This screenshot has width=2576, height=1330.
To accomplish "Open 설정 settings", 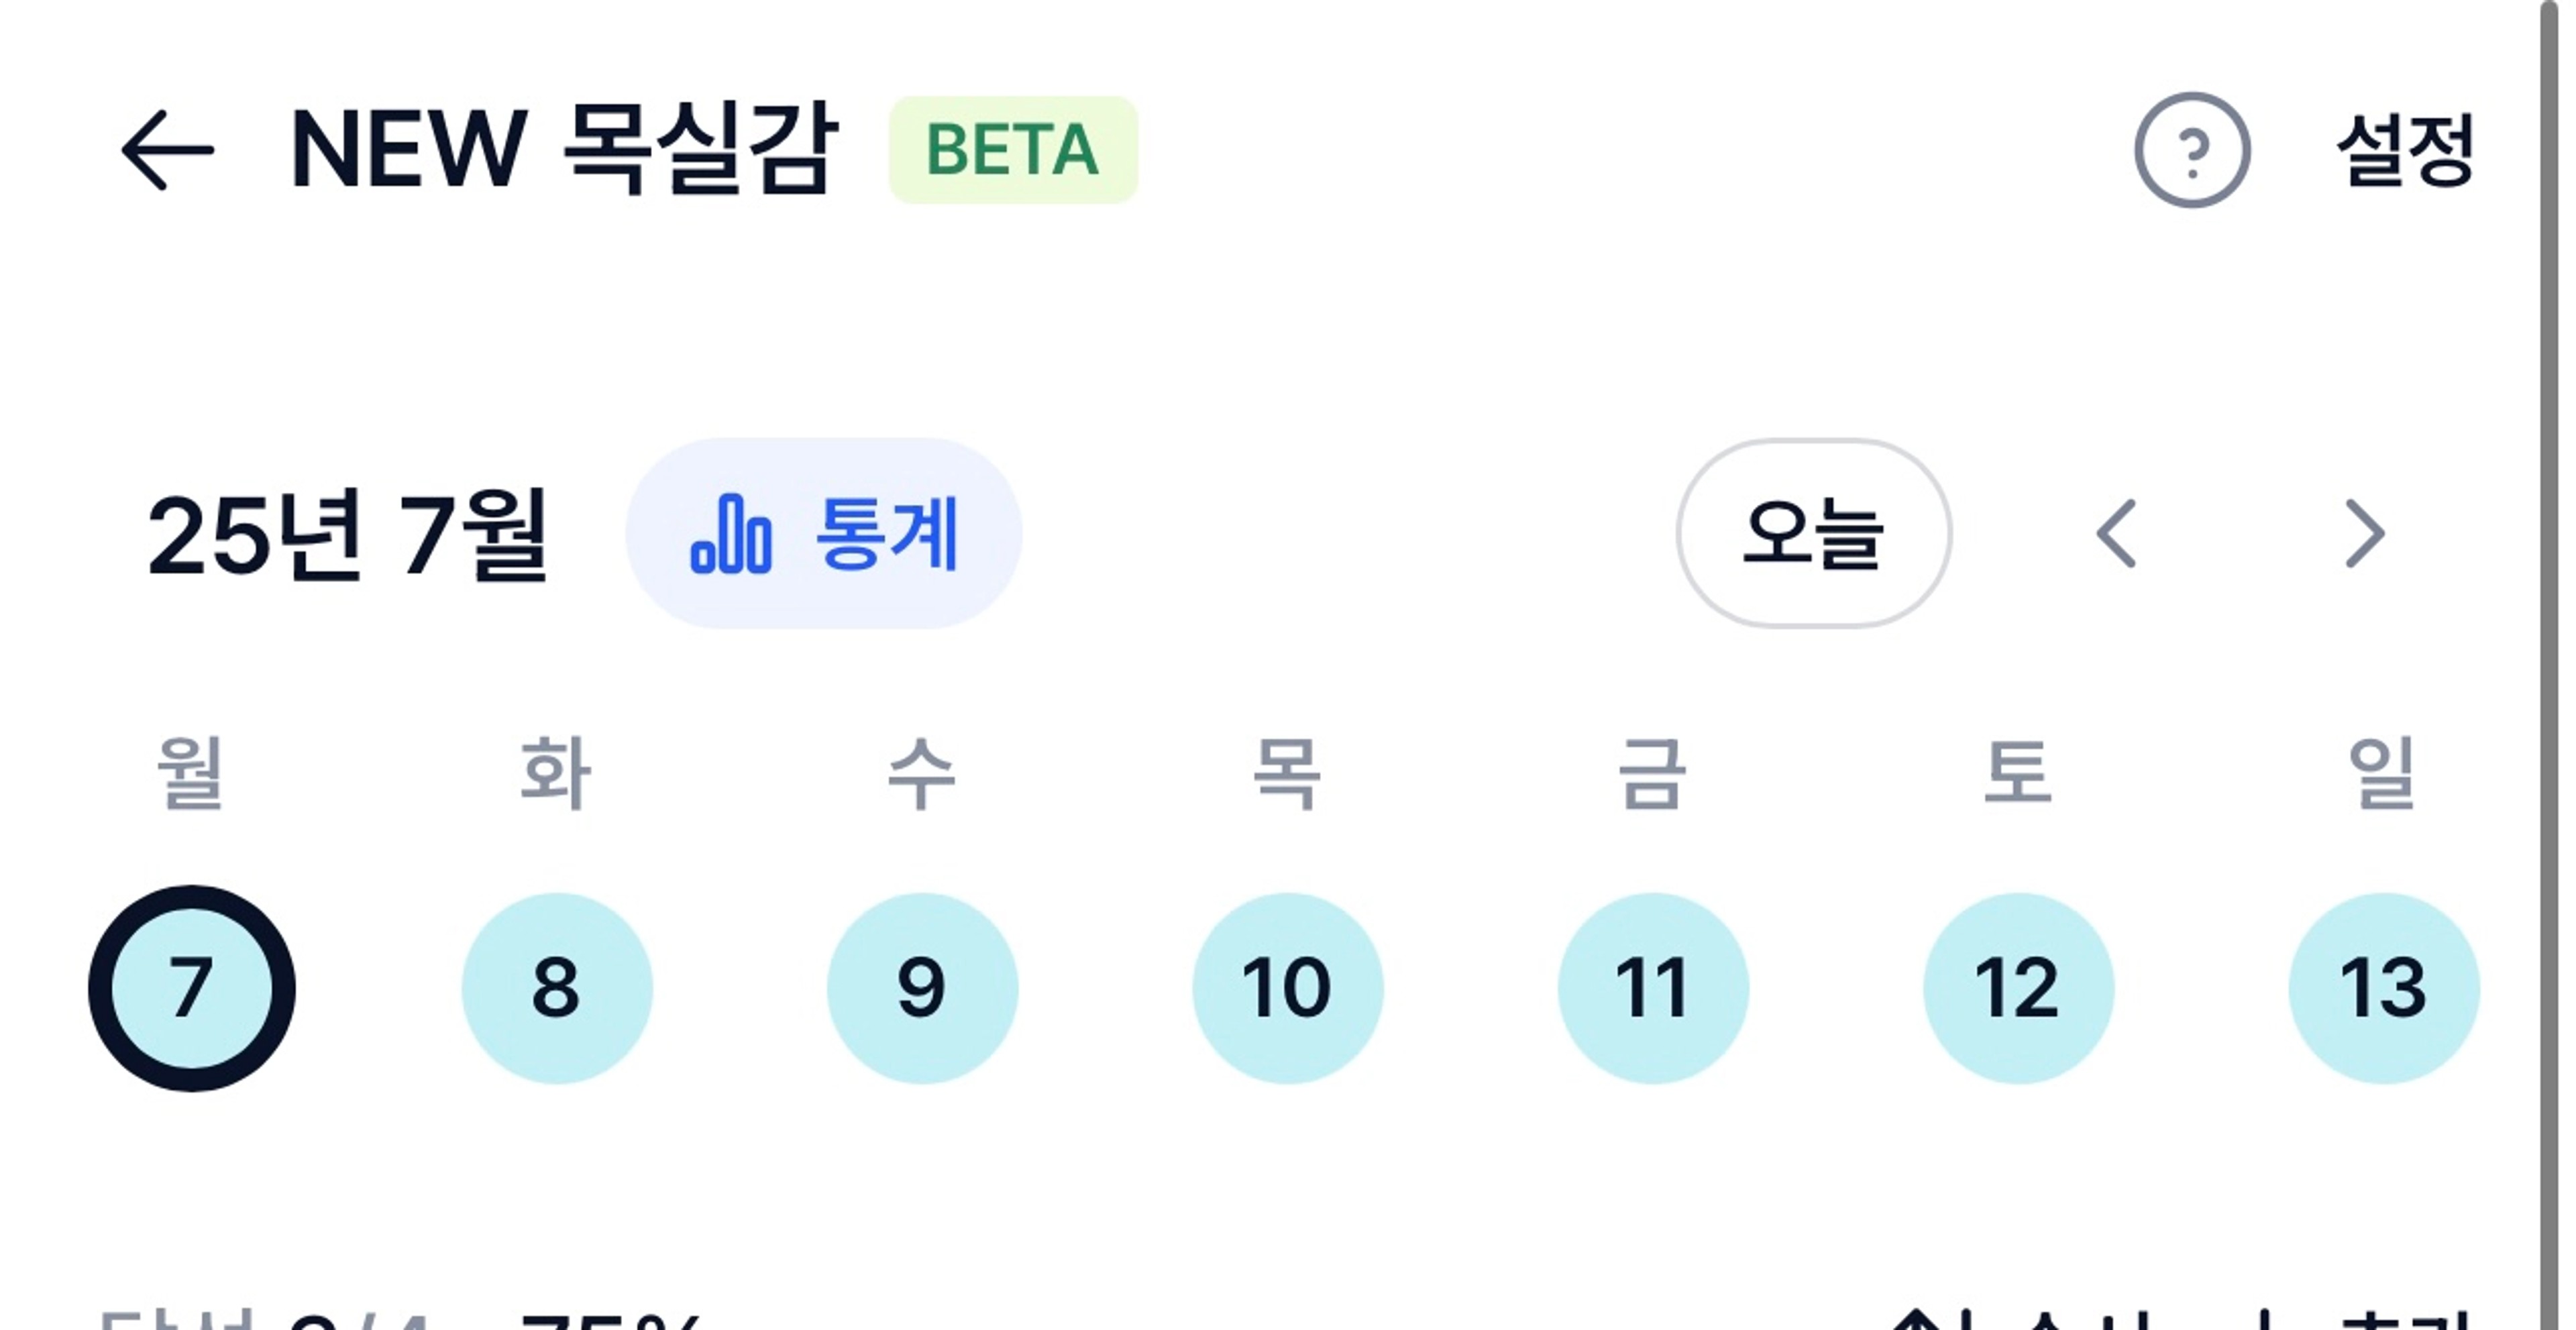I will [x=2405, y=150].
